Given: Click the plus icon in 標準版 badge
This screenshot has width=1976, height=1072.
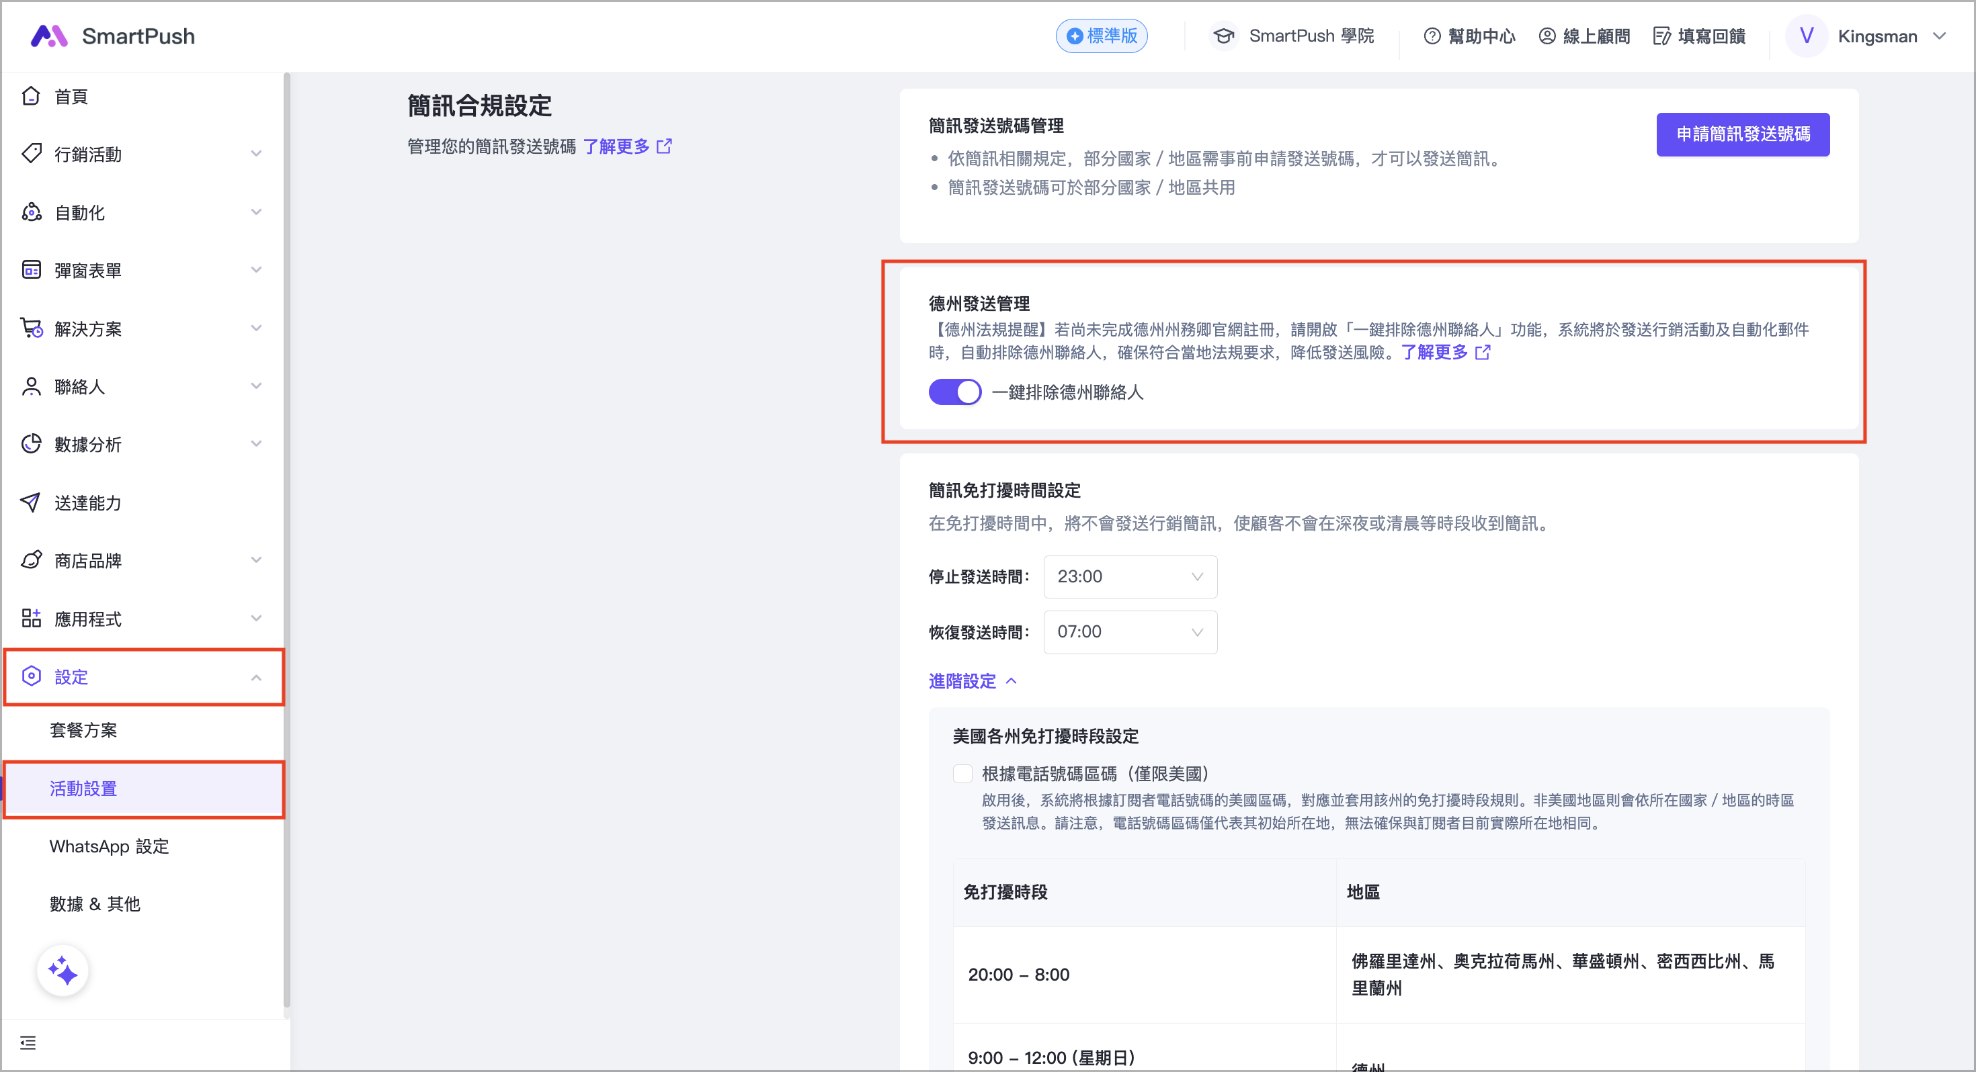Looking at the screenshot, I should click(1075, 36).
